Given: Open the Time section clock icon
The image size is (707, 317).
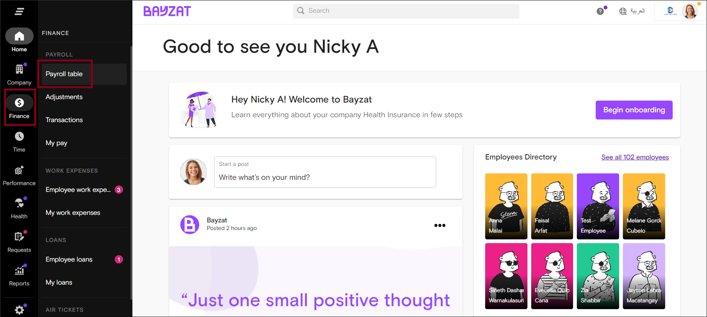Looking at the screenshot, I should coord(19,136).
